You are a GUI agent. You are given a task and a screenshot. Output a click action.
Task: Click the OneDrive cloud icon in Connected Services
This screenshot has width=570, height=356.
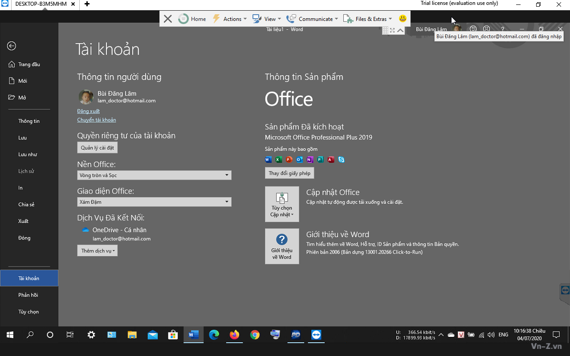[85, 230]
